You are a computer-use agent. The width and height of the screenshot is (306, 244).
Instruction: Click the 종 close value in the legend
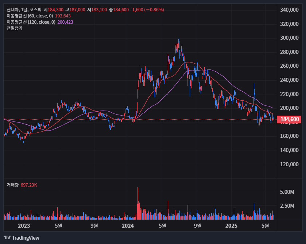121,10
